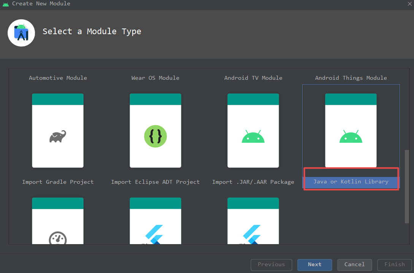Click the Next button
This screenshot has width=414, height=273.
click(x=315, y=265)
